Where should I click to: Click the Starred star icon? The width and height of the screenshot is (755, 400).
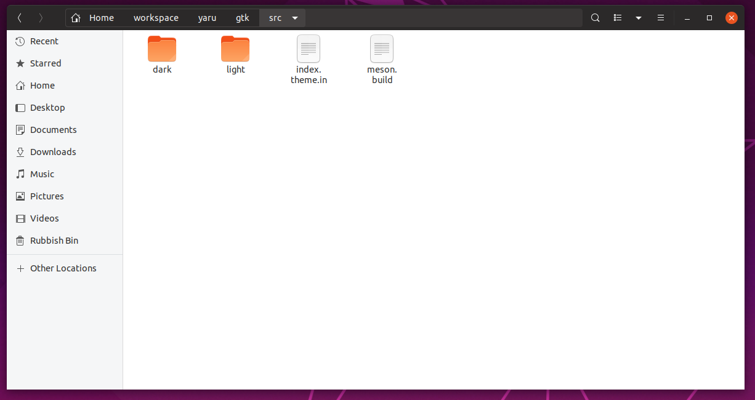pos(20,63)
